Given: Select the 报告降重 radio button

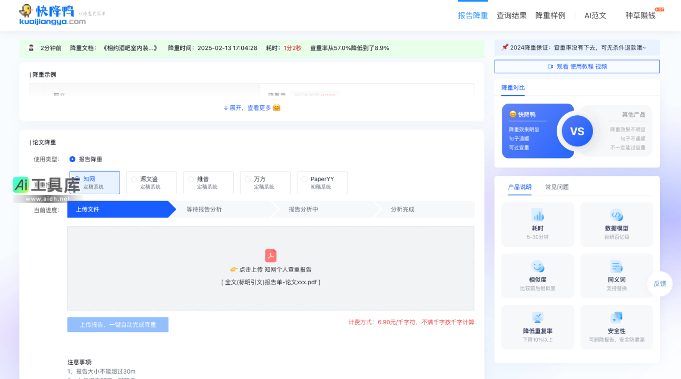Looking at the screenshot, I should [72, 159].
